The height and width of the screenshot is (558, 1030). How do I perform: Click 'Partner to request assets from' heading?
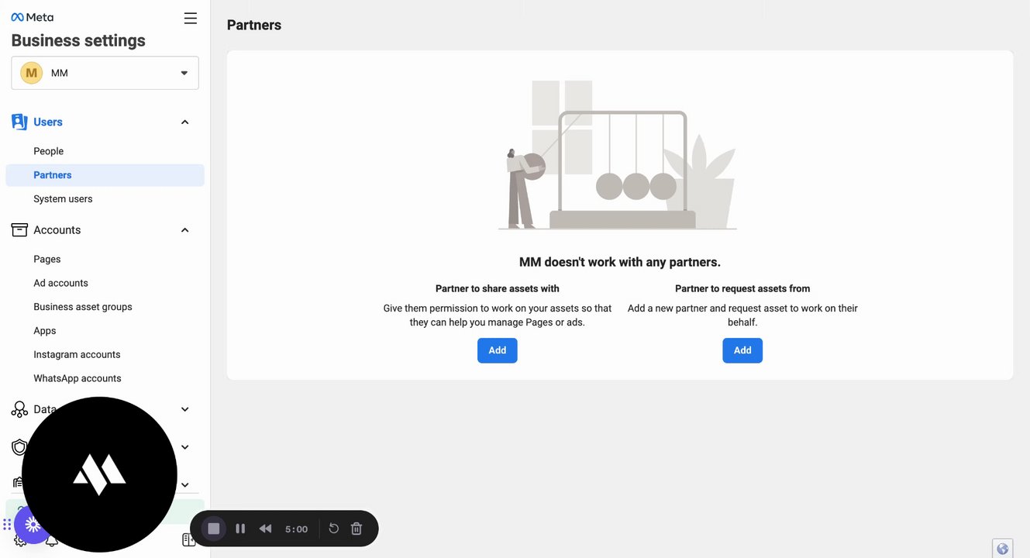coord(742,288)
